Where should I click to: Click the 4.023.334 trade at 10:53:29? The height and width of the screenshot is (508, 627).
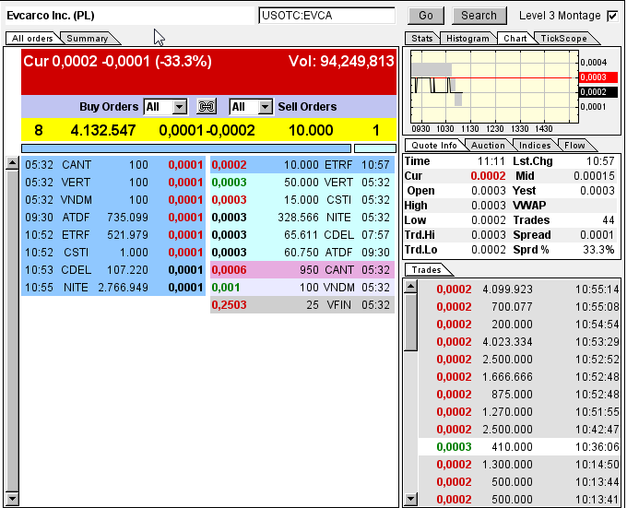[x=519, y=342]
